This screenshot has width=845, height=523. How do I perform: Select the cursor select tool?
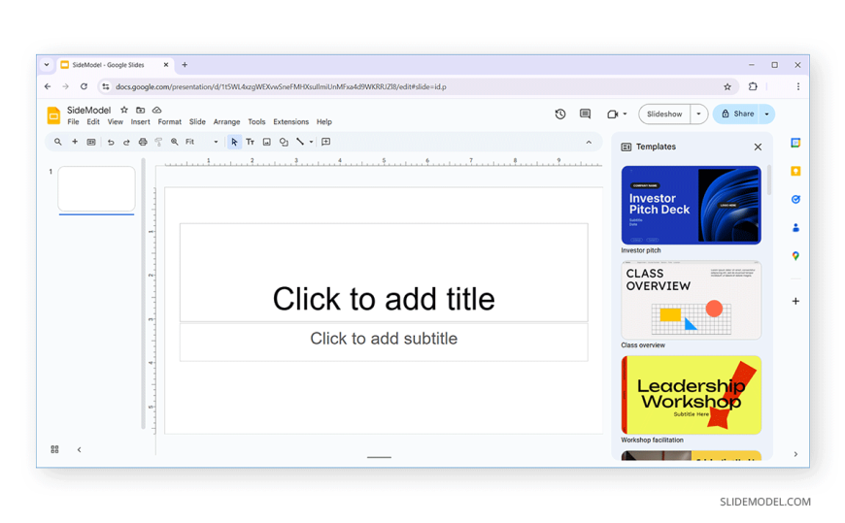point(234,143)
